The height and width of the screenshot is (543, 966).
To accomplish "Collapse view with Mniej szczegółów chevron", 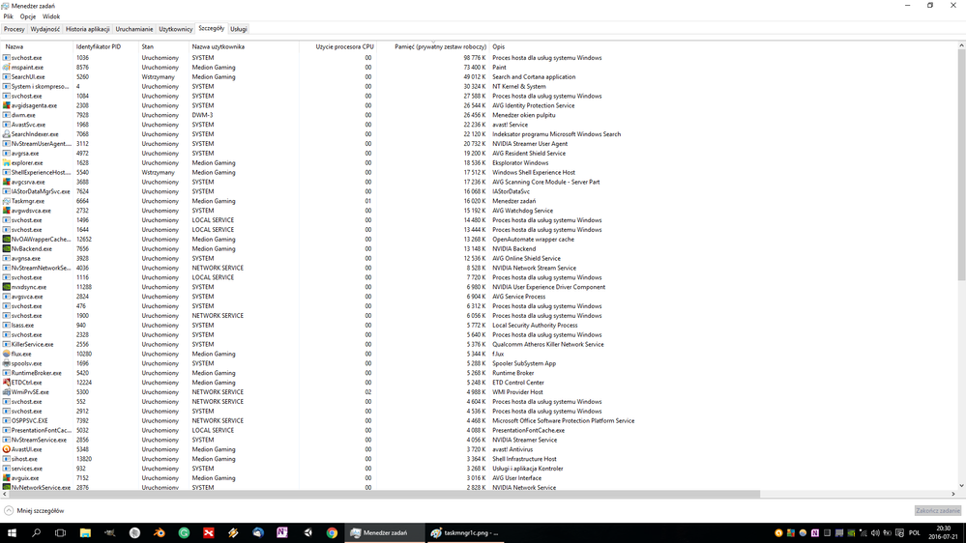I will point(9,510).
